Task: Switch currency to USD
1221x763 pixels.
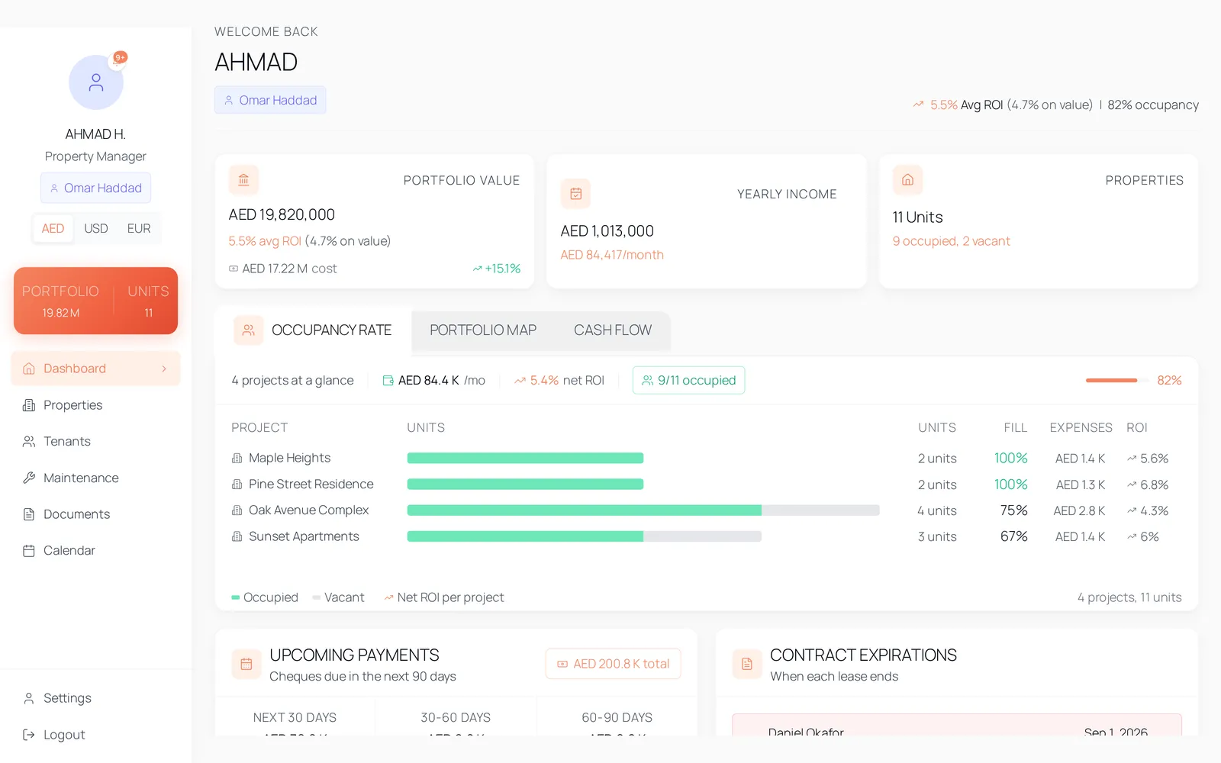Action: click(96, 229)
